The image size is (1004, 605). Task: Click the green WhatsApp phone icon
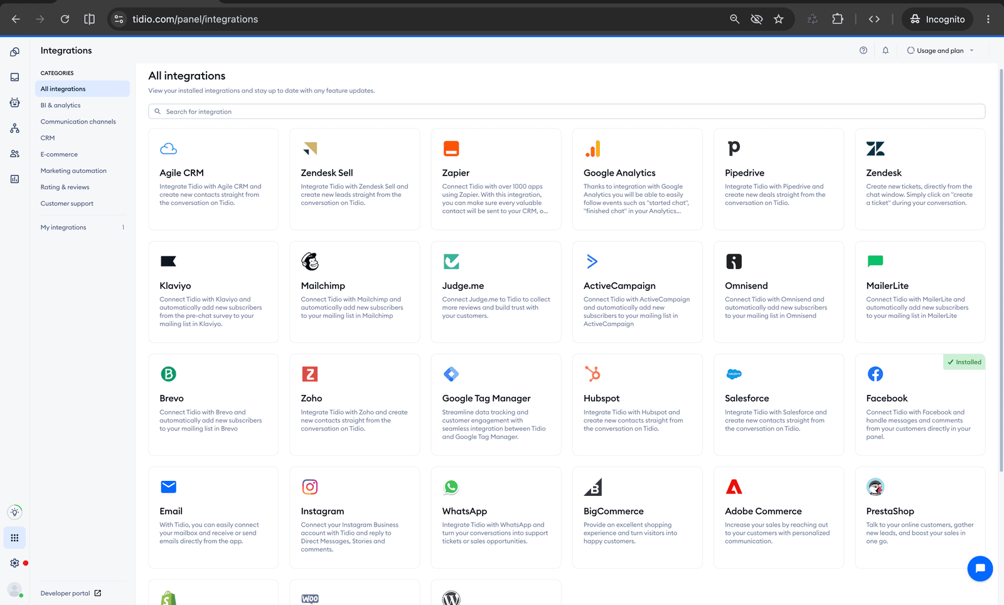(451, 487)
